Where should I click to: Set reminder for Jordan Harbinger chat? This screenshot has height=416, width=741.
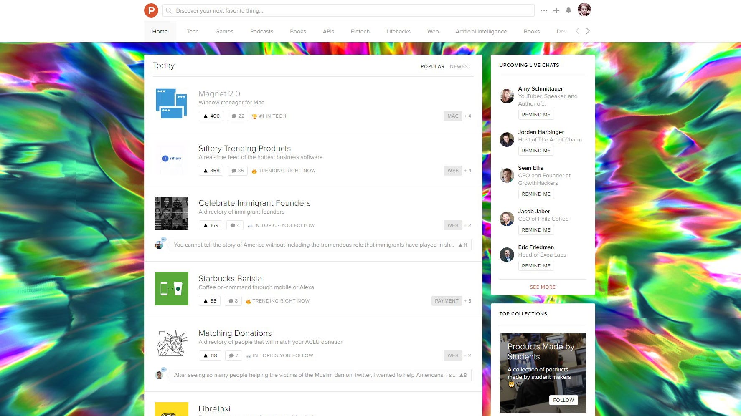(536, 151)
